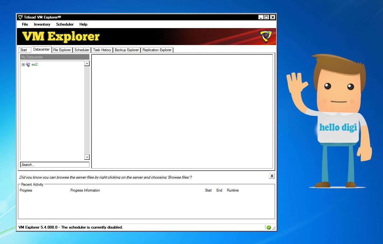Click the exi2 server icon in tree
The image size is (383, 244).
(28, 64)
